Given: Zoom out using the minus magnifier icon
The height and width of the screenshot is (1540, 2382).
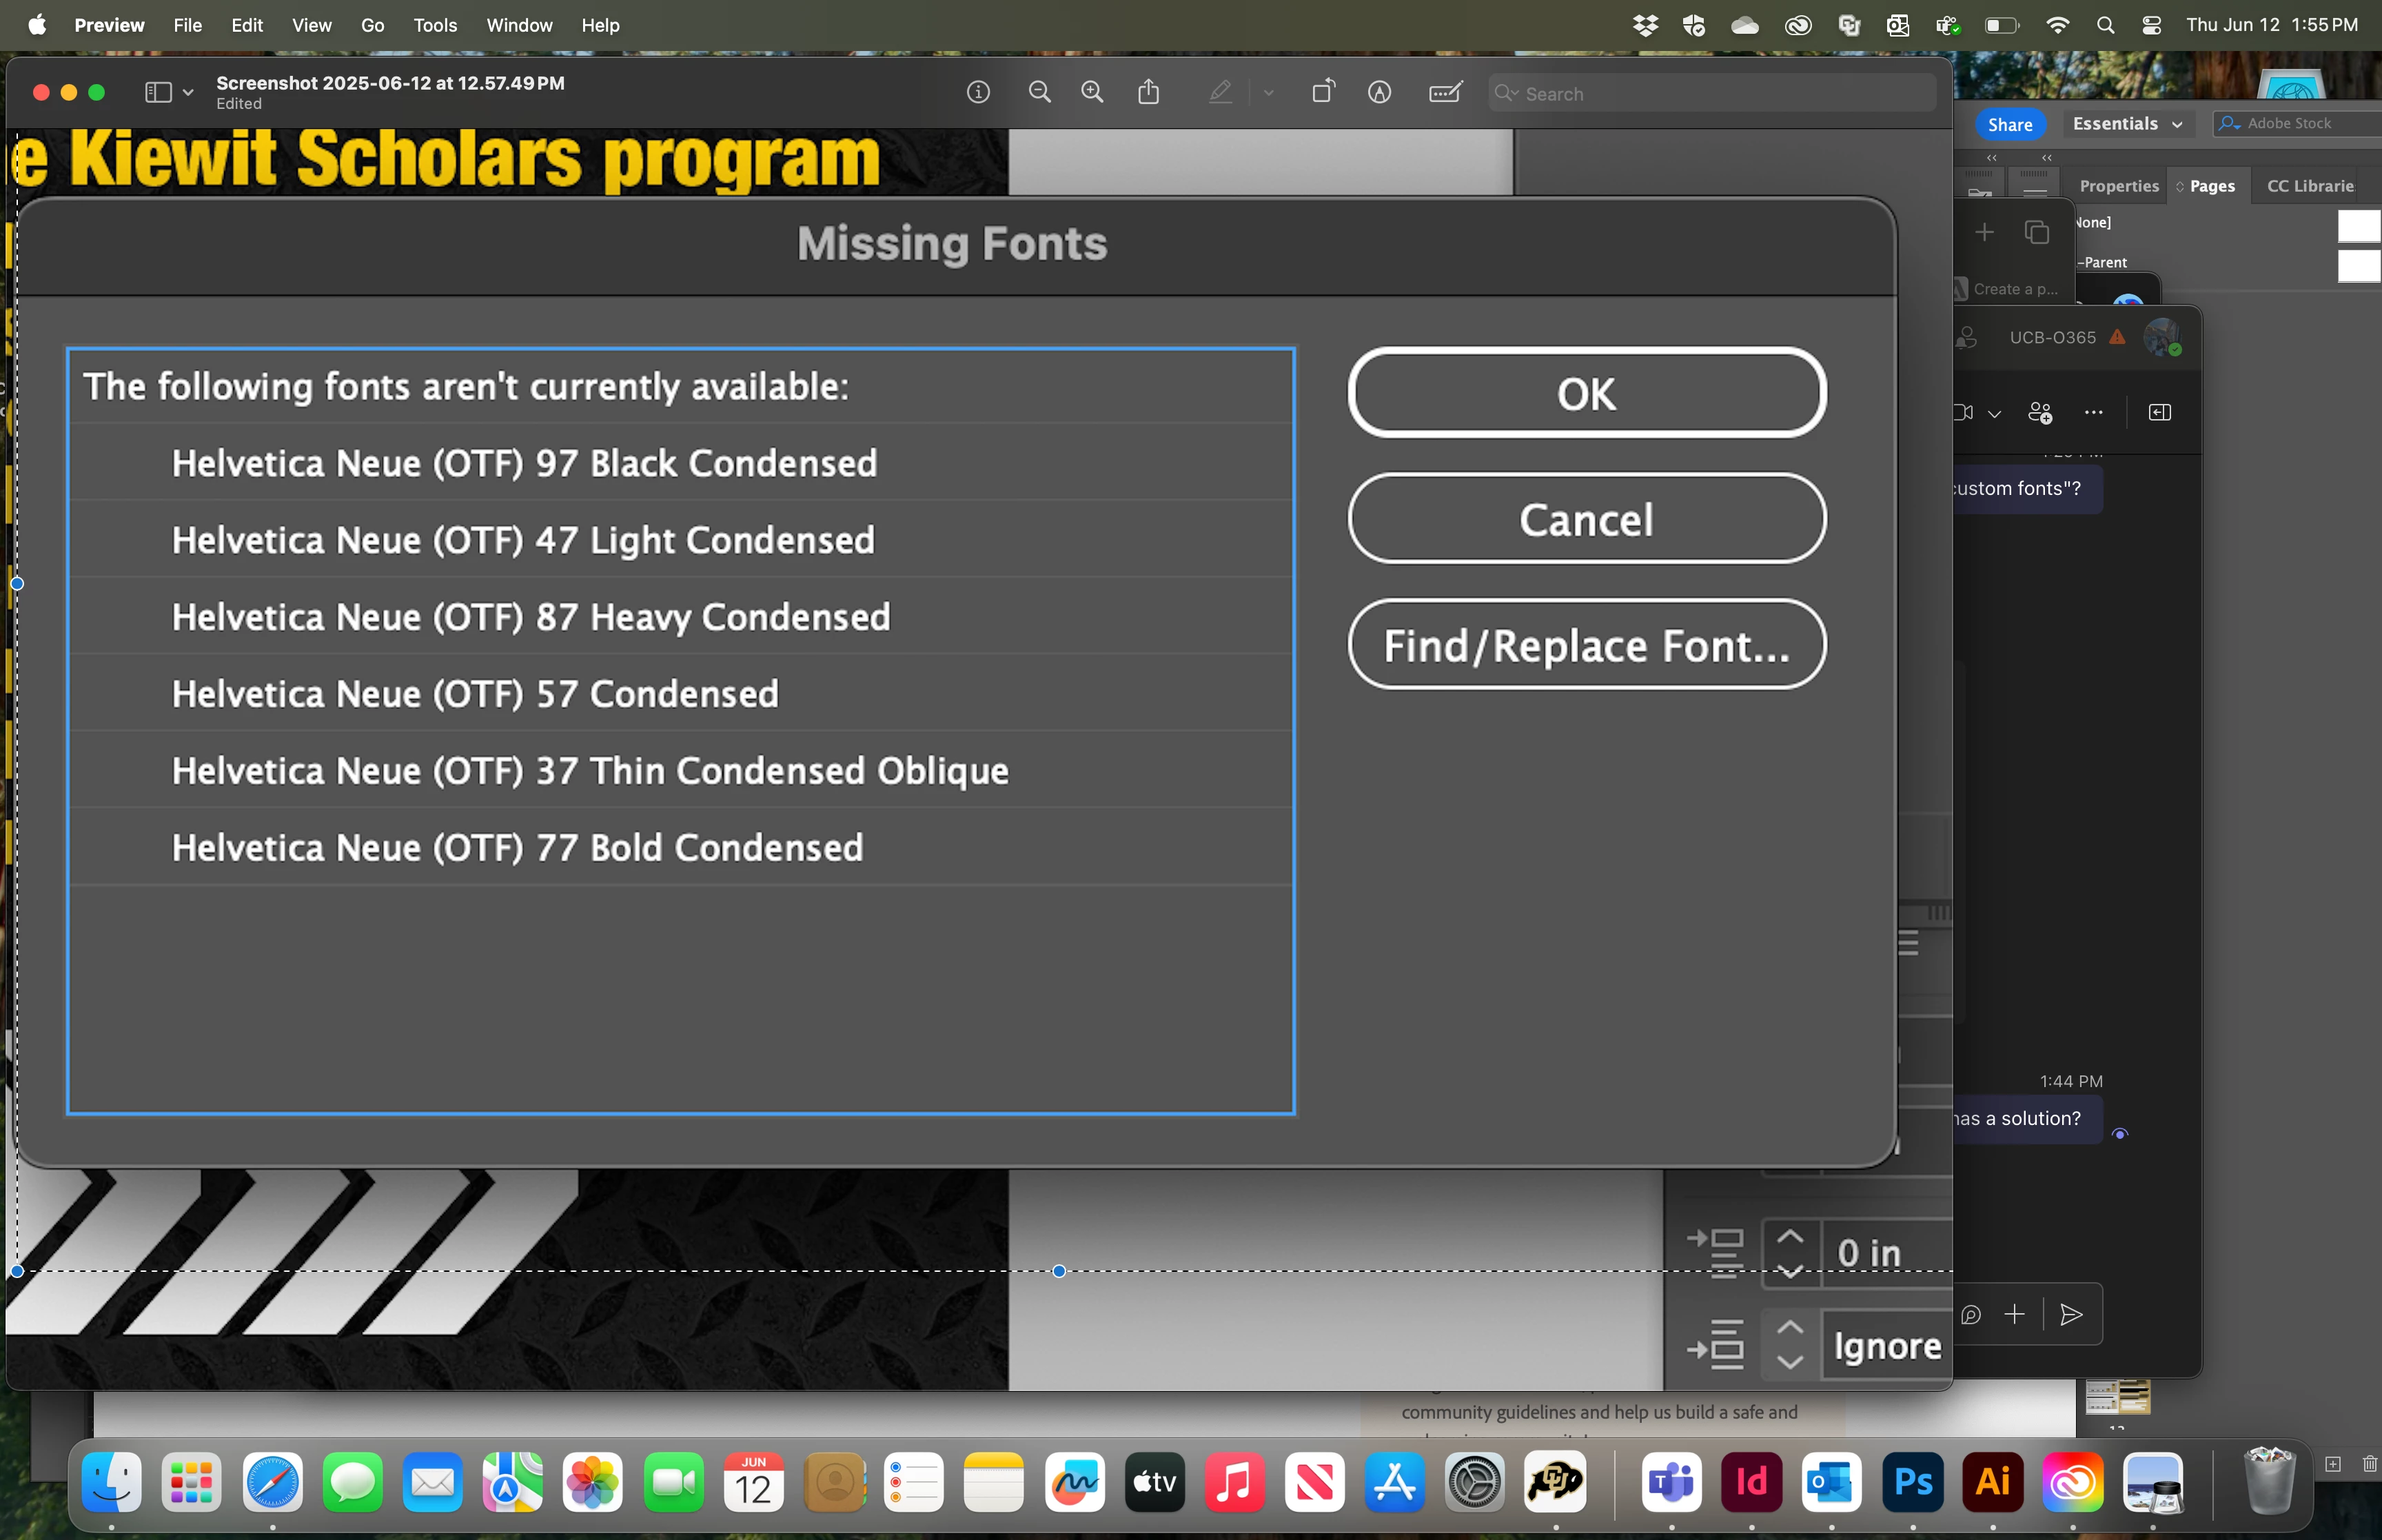Looking at the screenshot, I should (x=1039, y=93).
